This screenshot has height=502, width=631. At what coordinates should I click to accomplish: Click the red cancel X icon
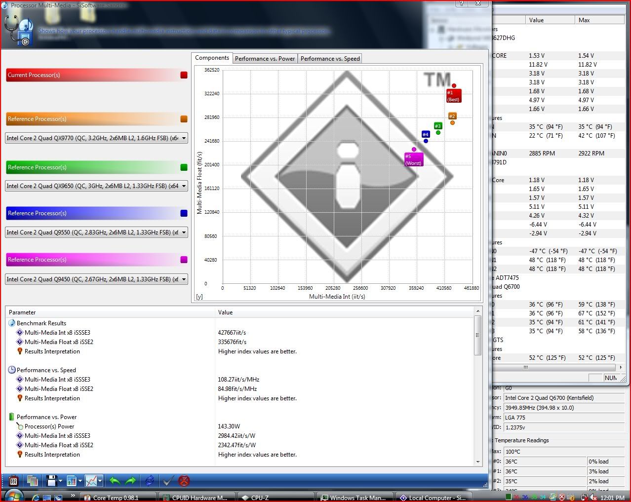click(x=184, y=480)
